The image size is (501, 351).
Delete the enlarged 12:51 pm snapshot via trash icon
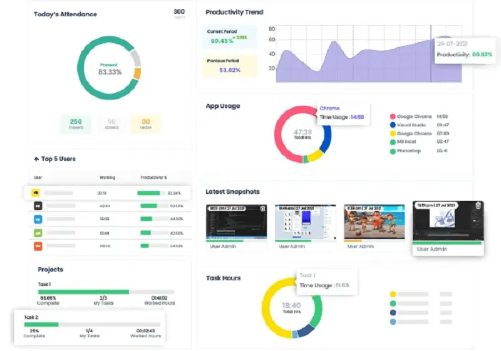coord(478,205)
